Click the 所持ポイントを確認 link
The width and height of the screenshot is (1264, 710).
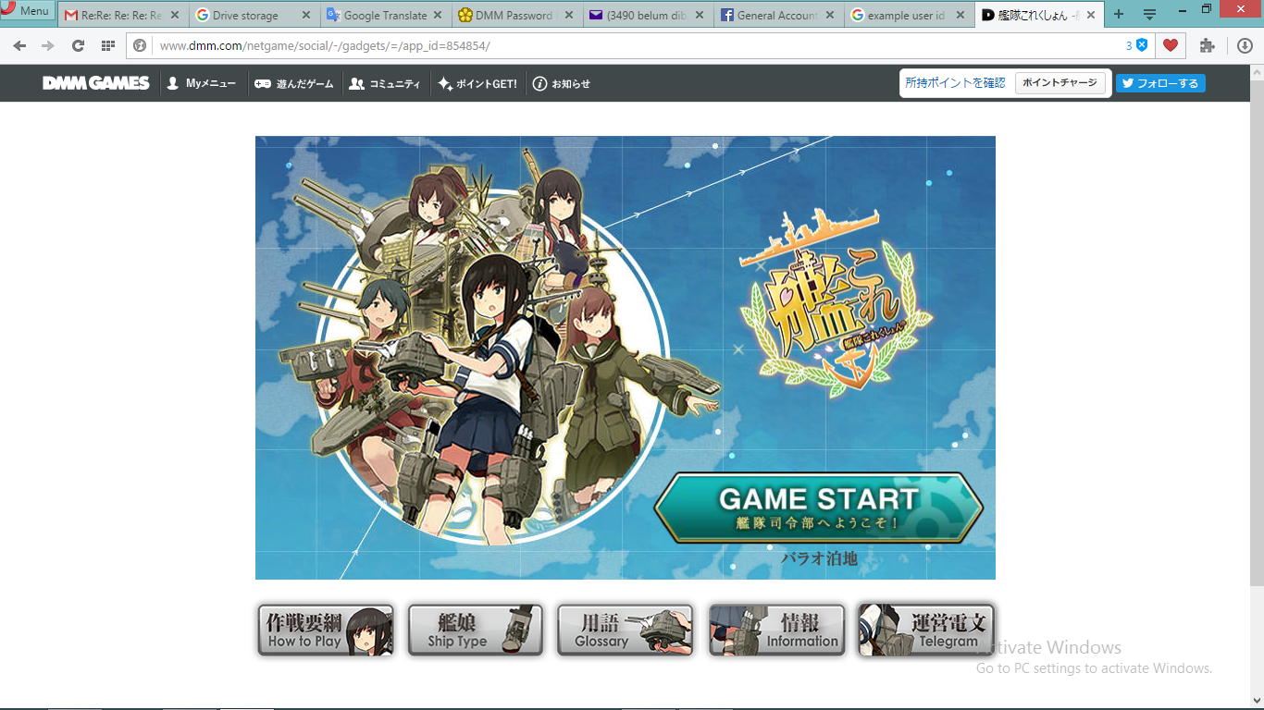(955, 83)
